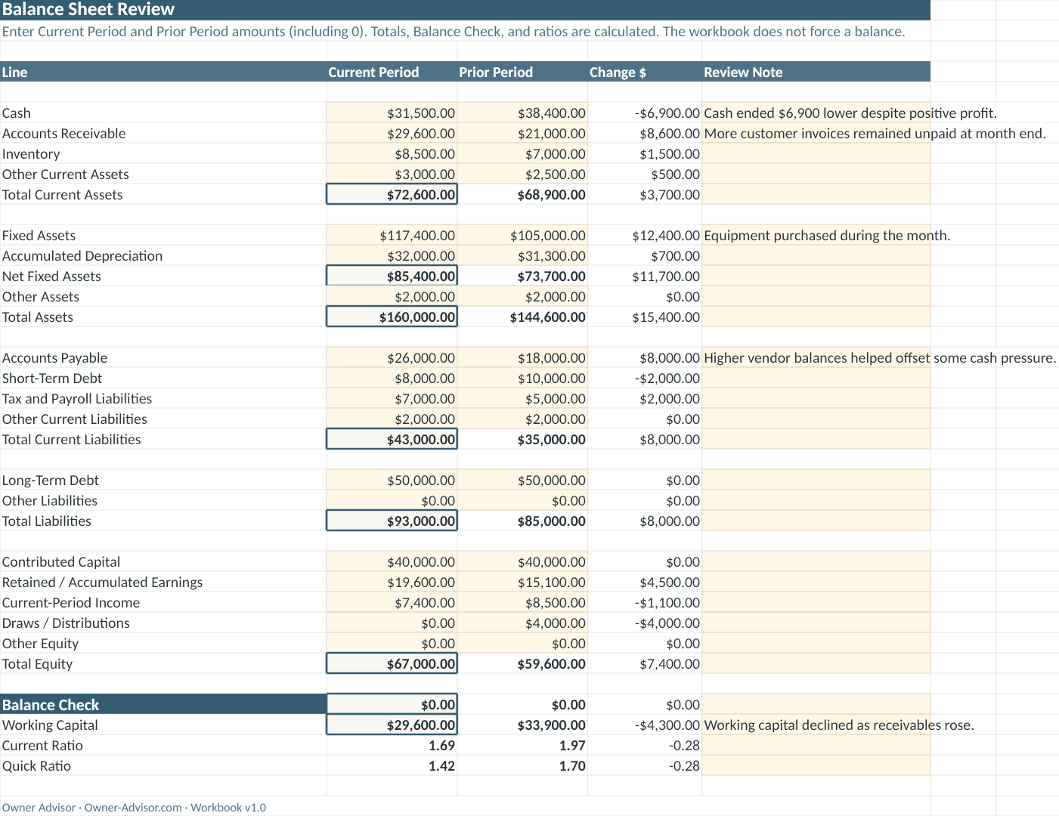Click the empty Inventory review note cell
The width and height of the screenshot is (1059, 816).
click(x=816, y=153)
